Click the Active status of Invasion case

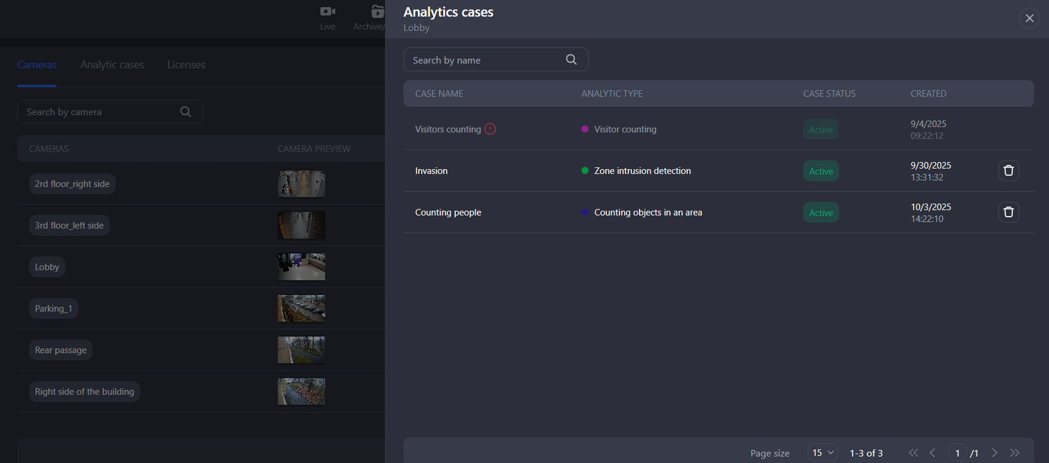click(821, 171)
